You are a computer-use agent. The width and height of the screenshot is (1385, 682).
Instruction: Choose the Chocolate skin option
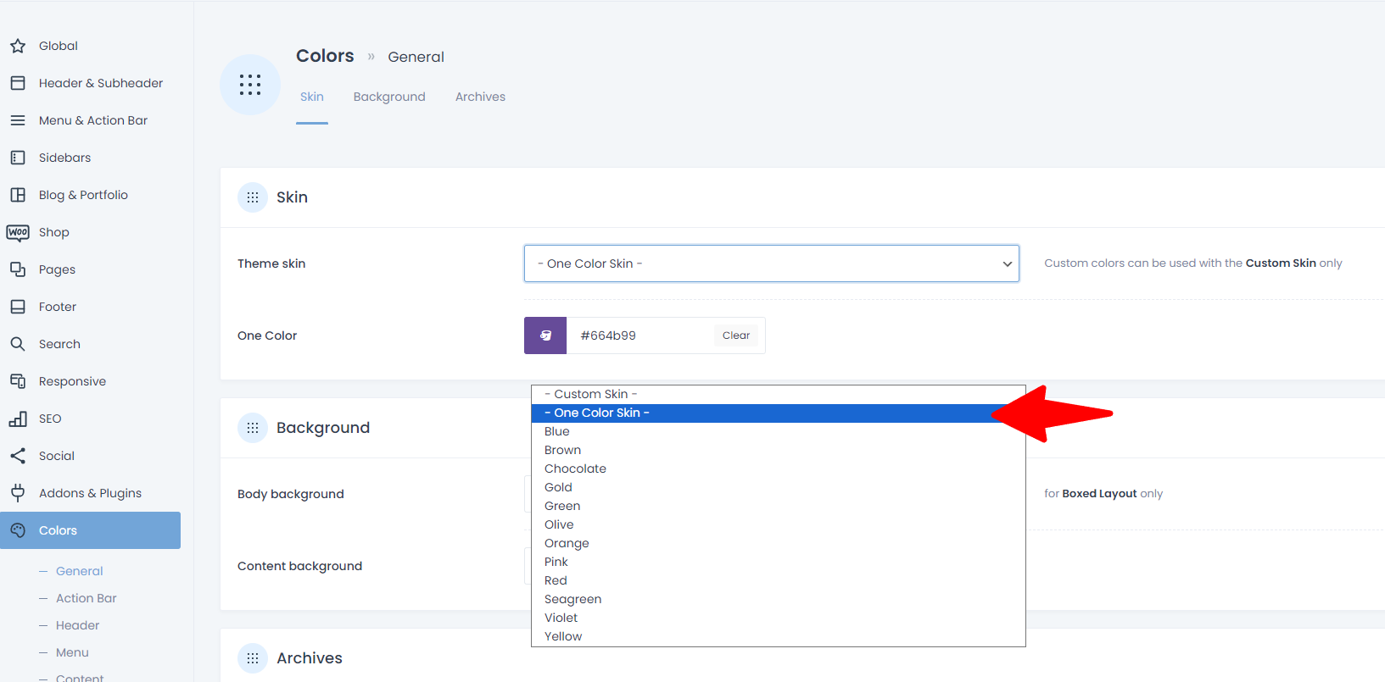pos(778,469)
